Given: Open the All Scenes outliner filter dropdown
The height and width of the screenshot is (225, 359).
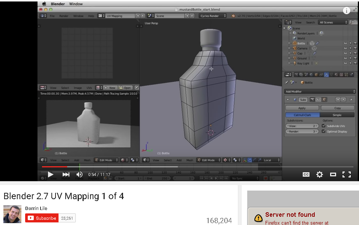Looking at the screenshot, I should (x=333, y=22).
